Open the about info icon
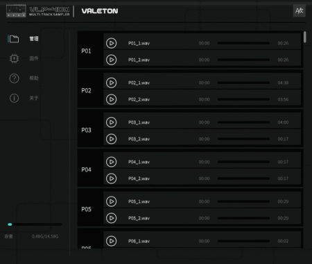This screenshot has width=312, height=264. [x=14, y=98]
